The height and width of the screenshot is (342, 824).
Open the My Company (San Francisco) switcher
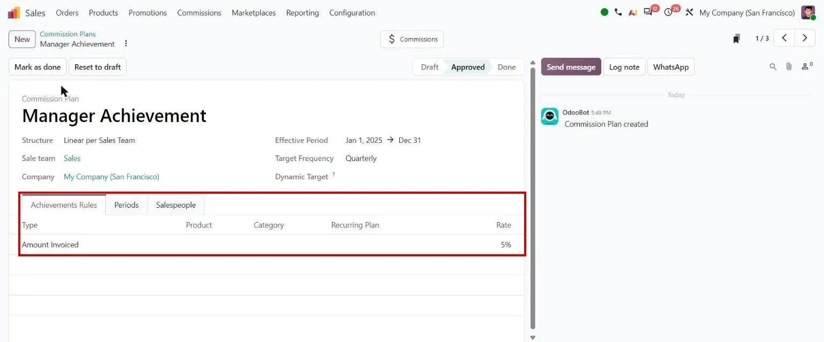click(x=747, y=12)
